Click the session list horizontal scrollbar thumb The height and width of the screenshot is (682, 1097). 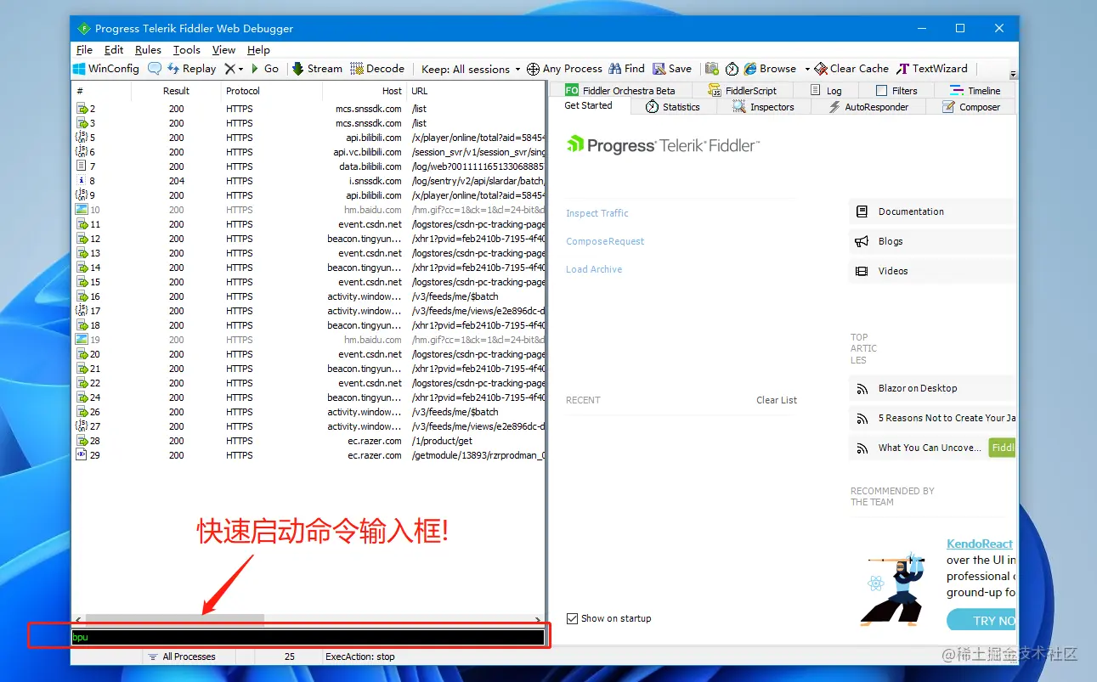(x=174, y=620)
